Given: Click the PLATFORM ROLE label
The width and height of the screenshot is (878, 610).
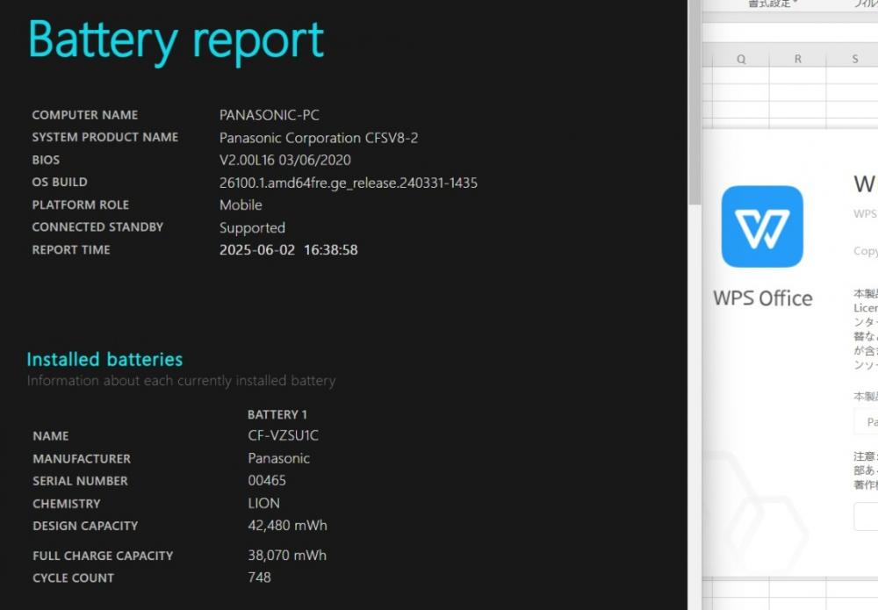Looking at the screenshot, I should click(x=81, y=205).
